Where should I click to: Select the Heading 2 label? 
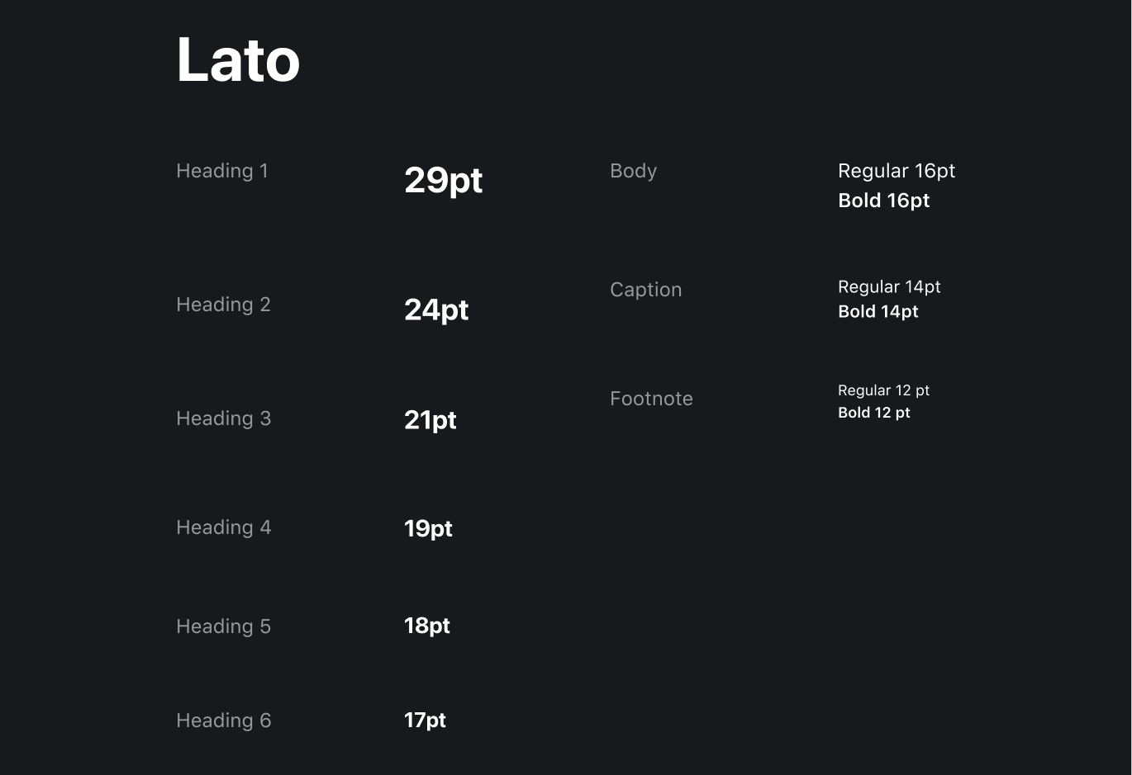pyautogui.click(x=223, y=305)
